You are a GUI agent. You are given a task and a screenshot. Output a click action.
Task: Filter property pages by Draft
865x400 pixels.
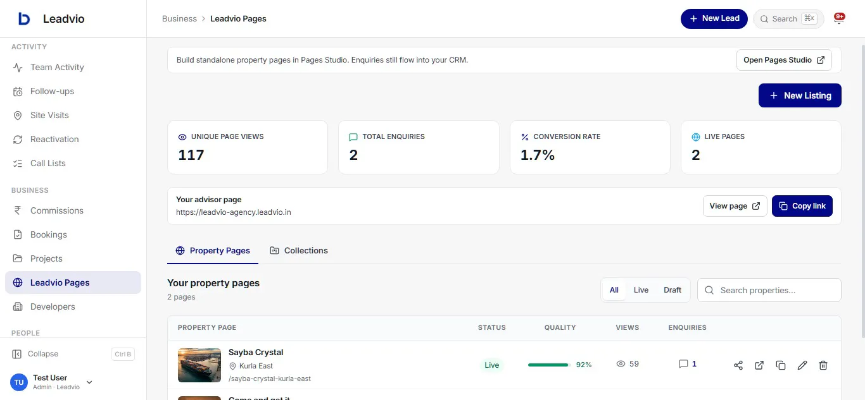pyautogui.click(x=672, y=290)
